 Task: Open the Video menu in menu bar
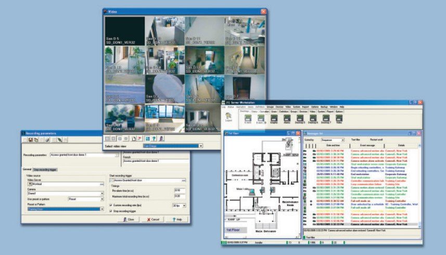pos(288,107)
